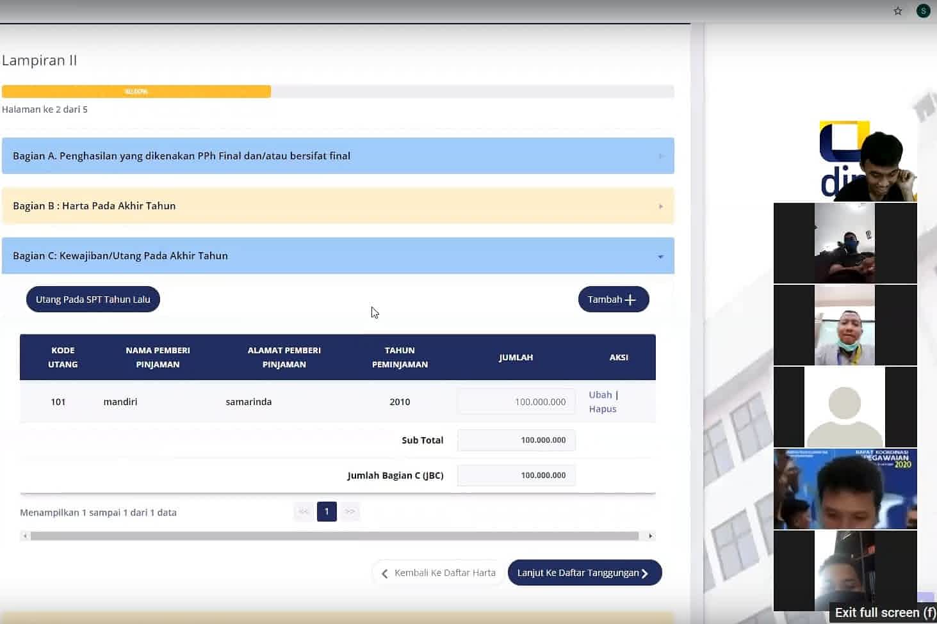Click the bookmark star icon
Viewport: 937px width, 624px height.
coord(898,11)
